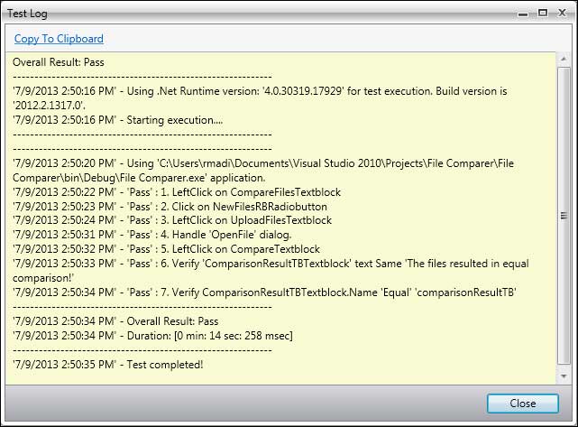The height and width of the screenshot is (427, 578).
Task: Select the NewFilesRBRadiobutton step line
Action: [x=171, y=206]
